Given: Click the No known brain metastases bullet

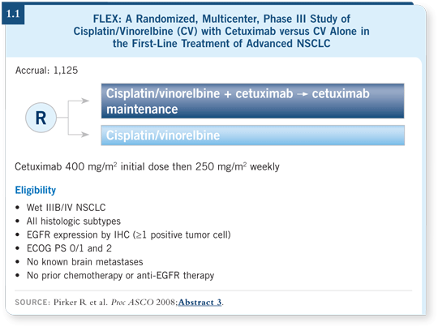Looking at the screenshot, I should pos(85,262).
